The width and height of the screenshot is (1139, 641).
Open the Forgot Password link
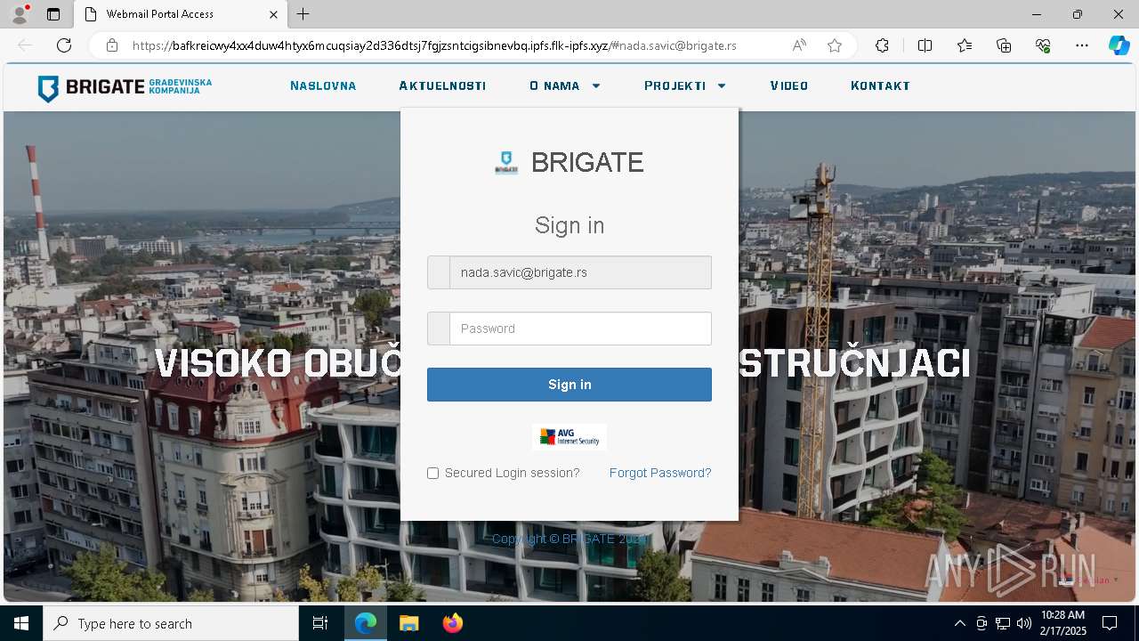(660, 473)
